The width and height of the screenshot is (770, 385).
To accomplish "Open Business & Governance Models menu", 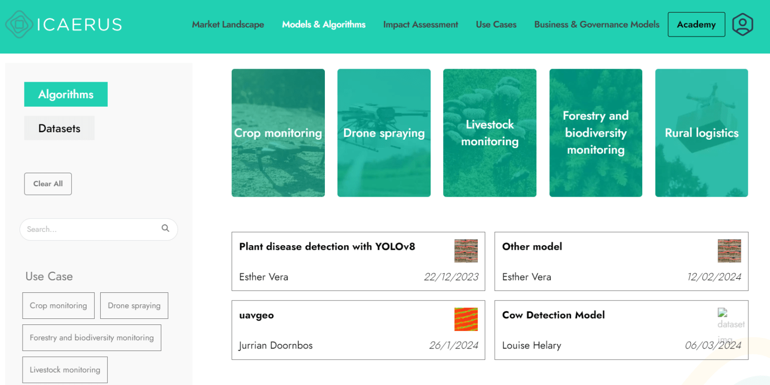I will tap(597, 25).
